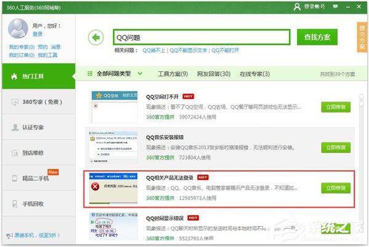Open 认证专家 sidebar section

[x=39, y=127]
